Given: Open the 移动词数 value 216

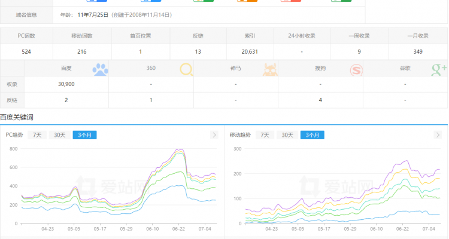Looking at the screenshot, I should [x=83, y=52].
